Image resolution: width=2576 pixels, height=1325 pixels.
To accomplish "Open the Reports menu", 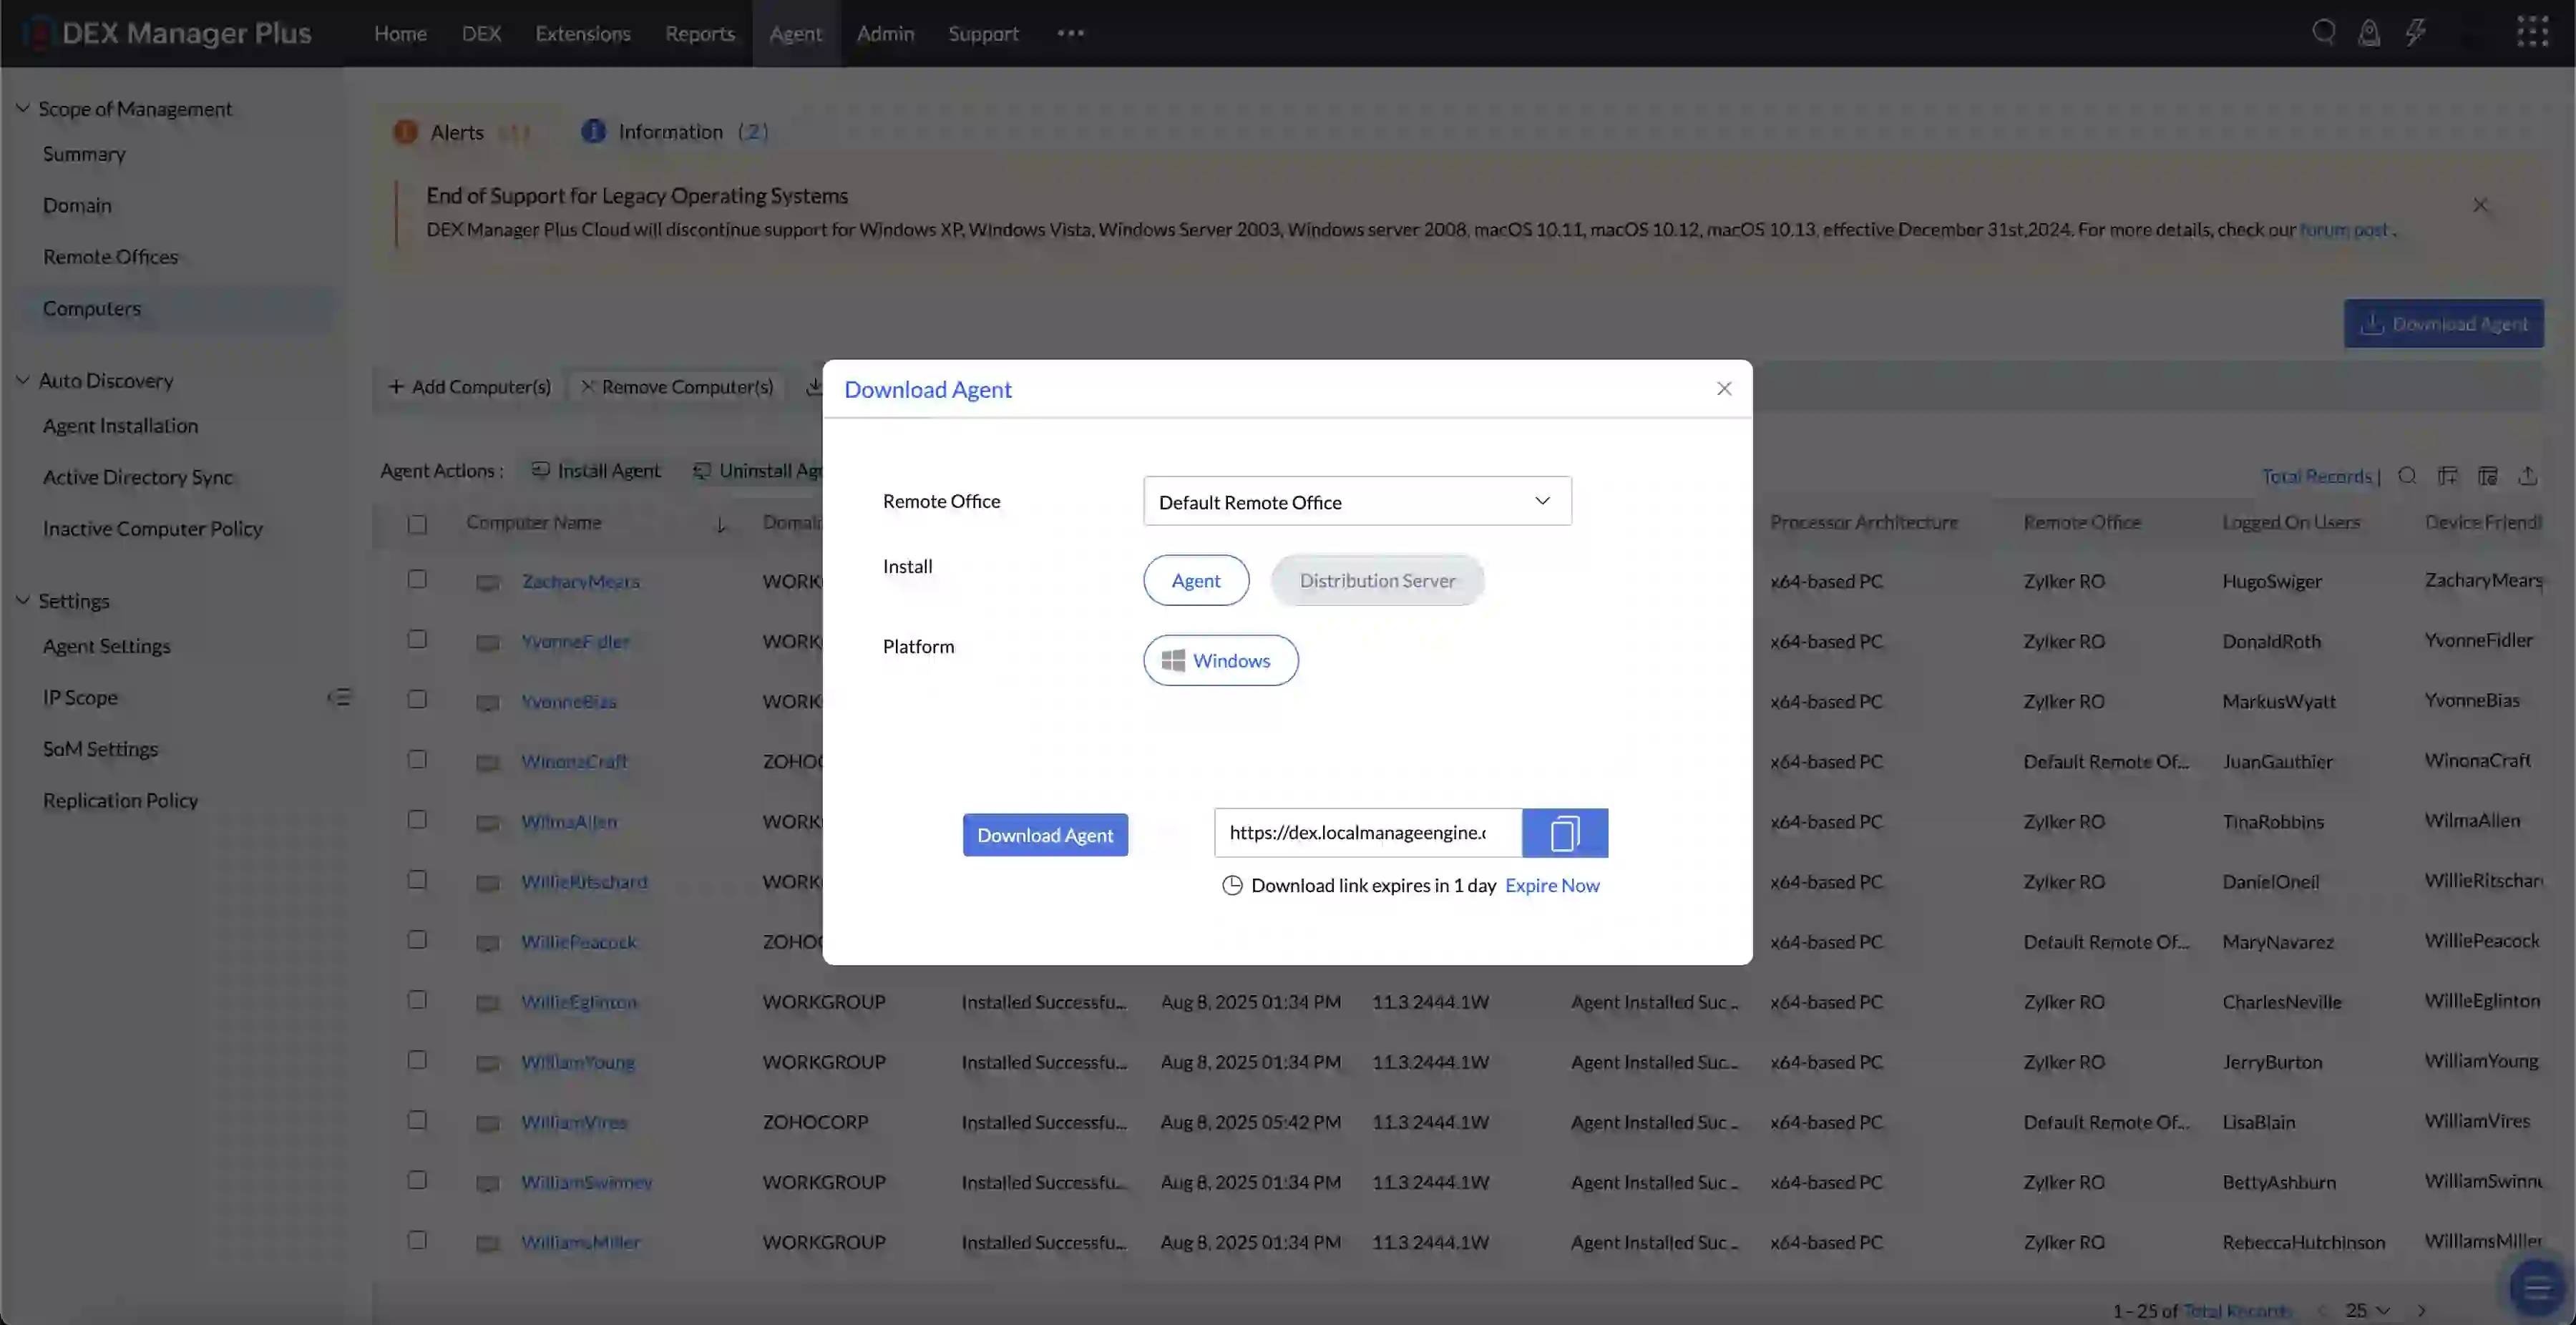I will click(x=699, y=33).
